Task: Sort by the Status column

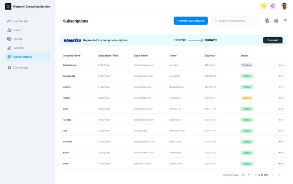Action: pyautogui.click(x=244, y=55)
